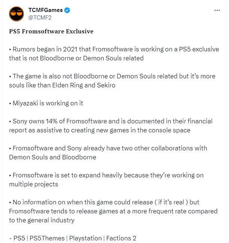Click the "PS5 Fromsoftware Exclusive" heading
The height and width of the screenshot is (243, 229).
(x=51, y=31)
